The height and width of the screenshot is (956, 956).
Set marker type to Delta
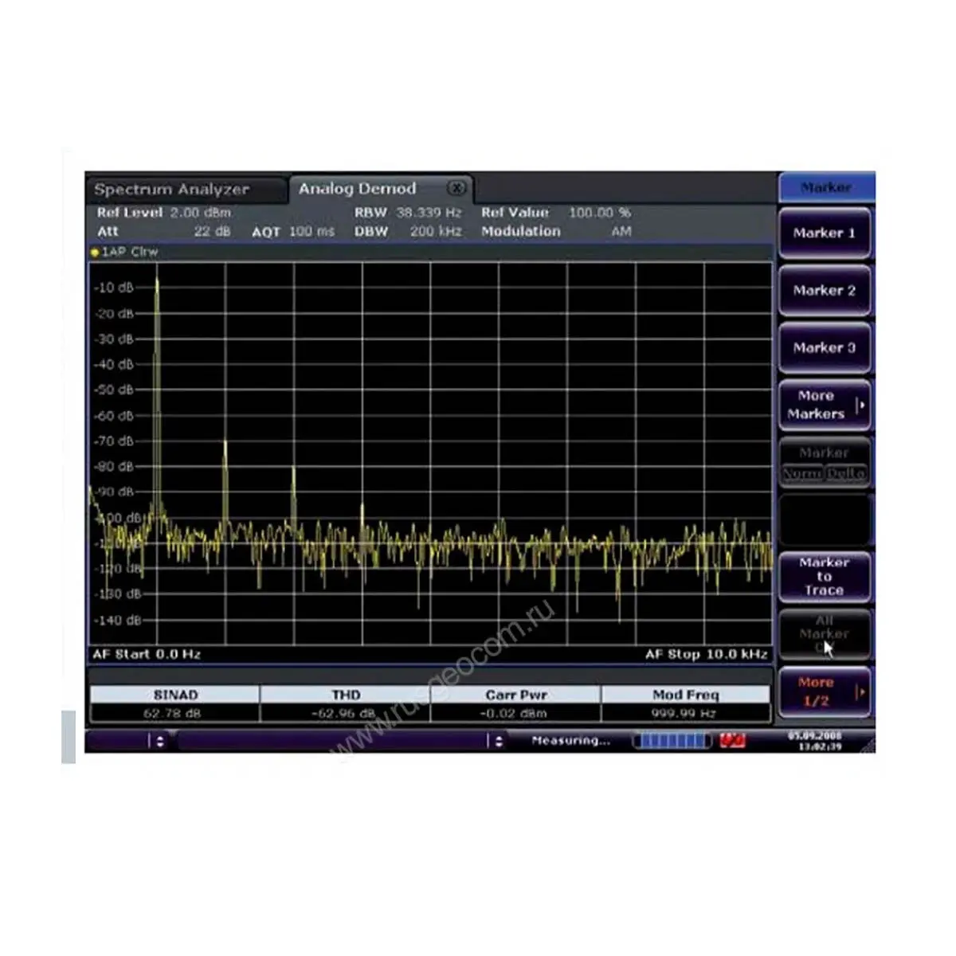coord(846,473)
